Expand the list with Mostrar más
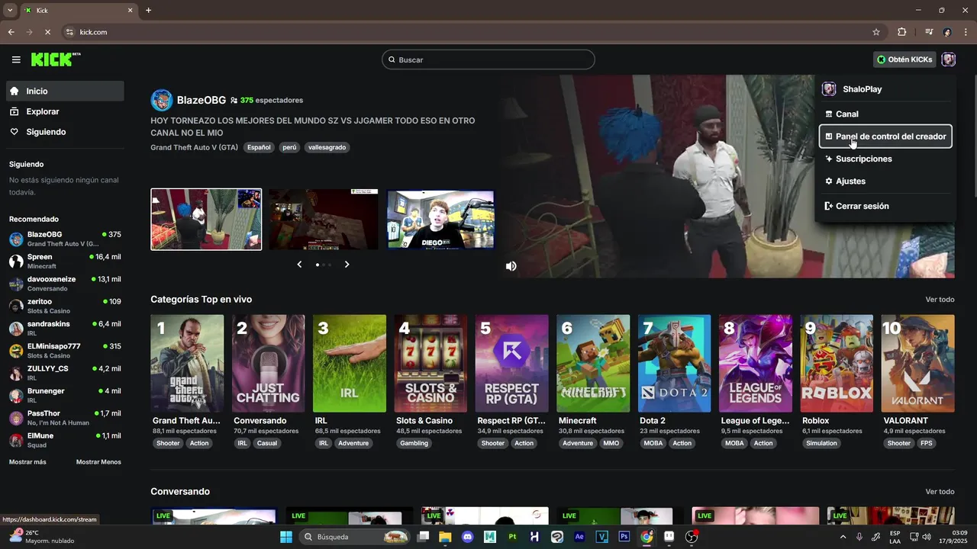The width and height of the screenshot is (977, 549). click(27, 462)
